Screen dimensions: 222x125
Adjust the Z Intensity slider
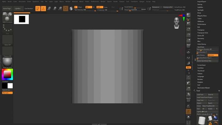pos(108,10)
